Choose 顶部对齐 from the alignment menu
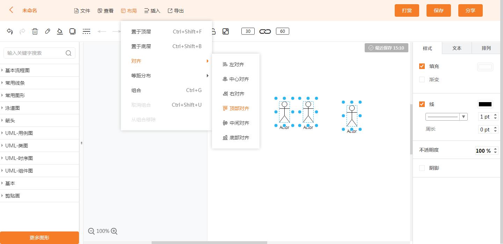503x244 pixels. (240, 108)
